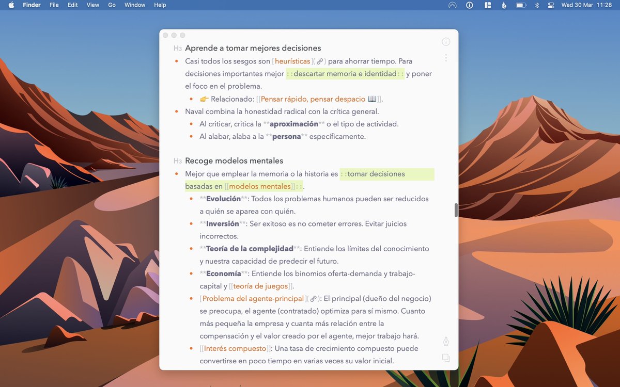Open the three-dot more options menu
The width and height of the screenshot is (620, 387).
[446, 58]
